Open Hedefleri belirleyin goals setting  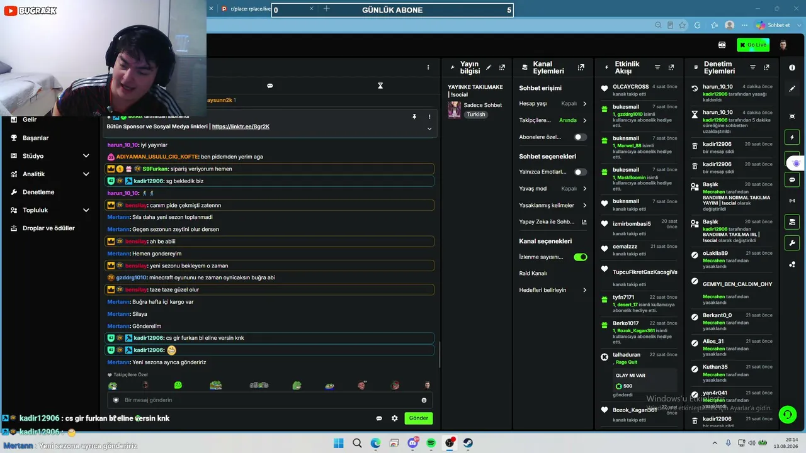tap(553, 290)
